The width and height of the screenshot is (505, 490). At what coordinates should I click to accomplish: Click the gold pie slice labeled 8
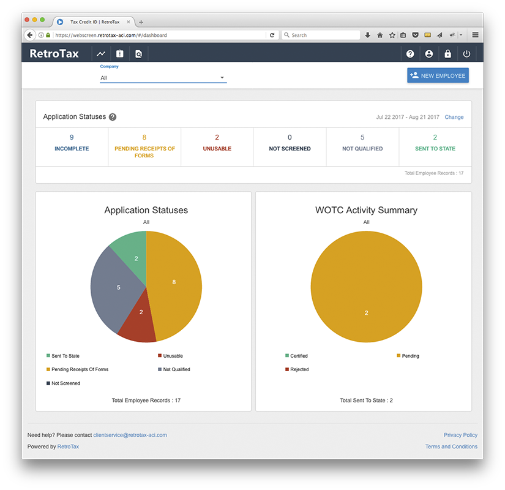click(x=174, y=282)
